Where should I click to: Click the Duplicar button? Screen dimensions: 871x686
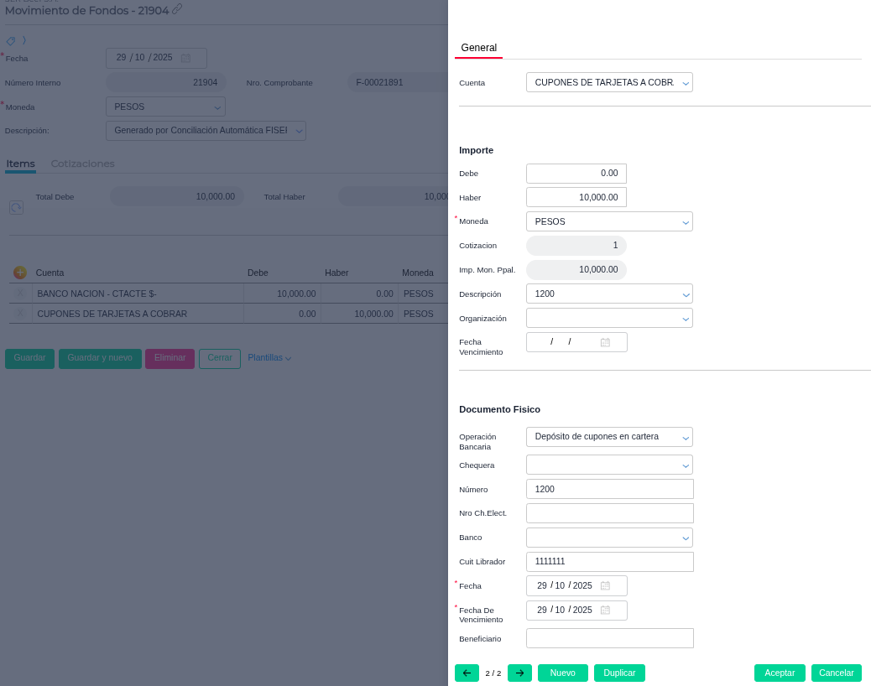pyautogui.click(x=619, y=673)
